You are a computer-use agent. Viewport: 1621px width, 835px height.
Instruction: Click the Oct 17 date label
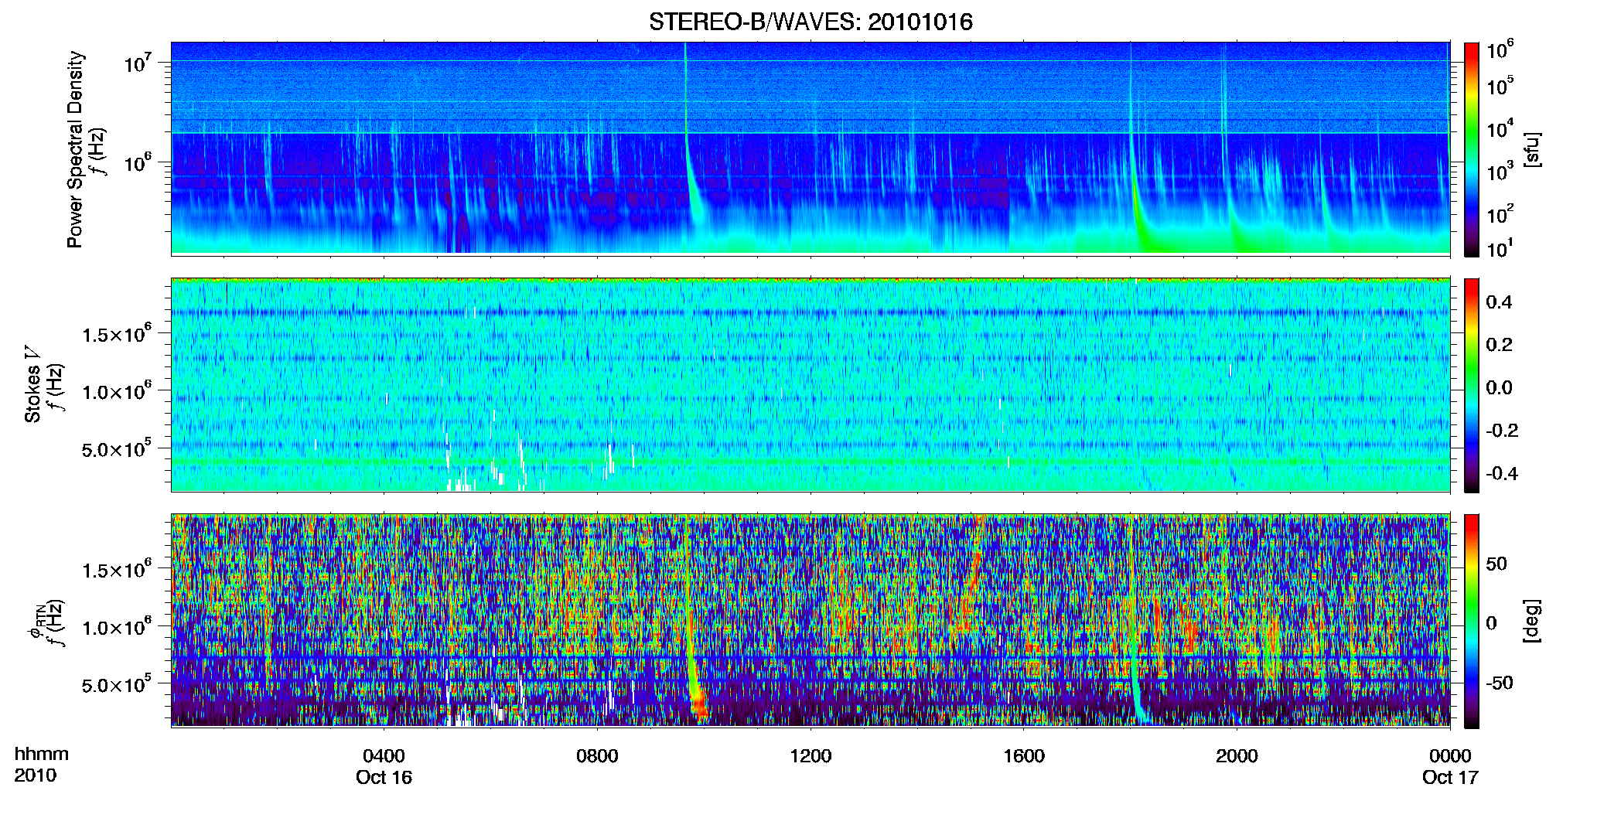[1450, 778]
